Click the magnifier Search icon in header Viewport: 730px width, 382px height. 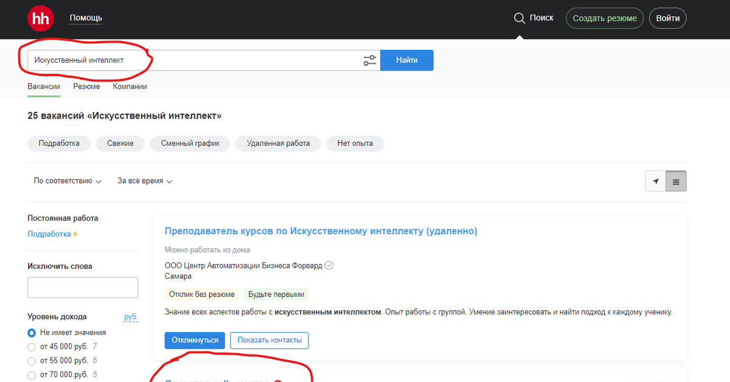pyautogui.click(x=519, y=18)
